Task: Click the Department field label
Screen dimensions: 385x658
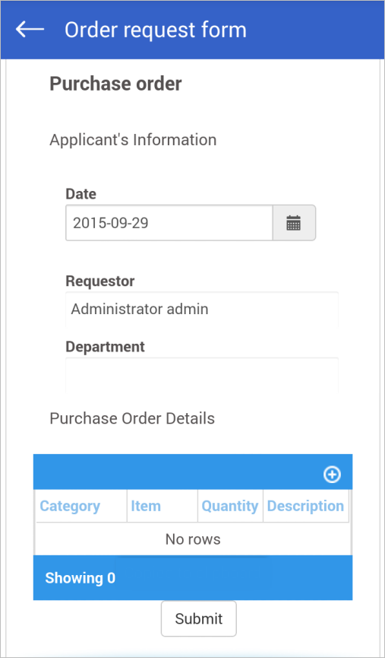Action: point(105,347)
